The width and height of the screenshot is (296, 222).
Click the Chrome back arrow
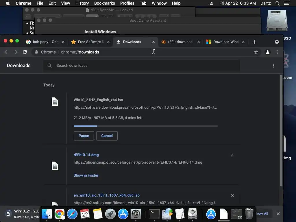point(6,52)
